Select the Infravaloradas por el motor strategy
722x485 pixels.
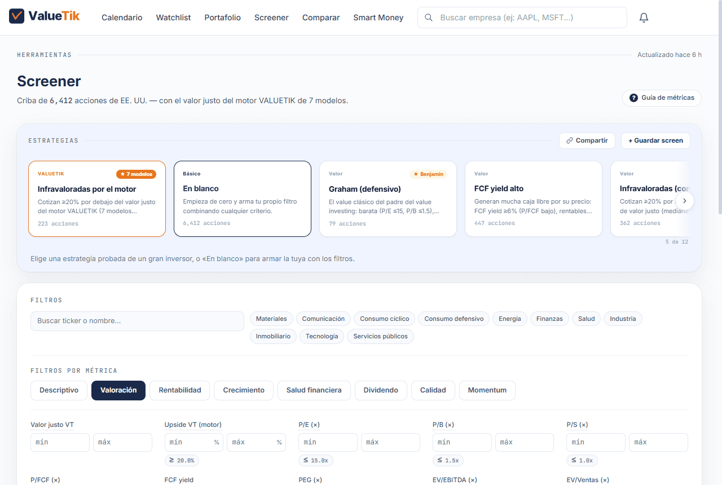97,199
